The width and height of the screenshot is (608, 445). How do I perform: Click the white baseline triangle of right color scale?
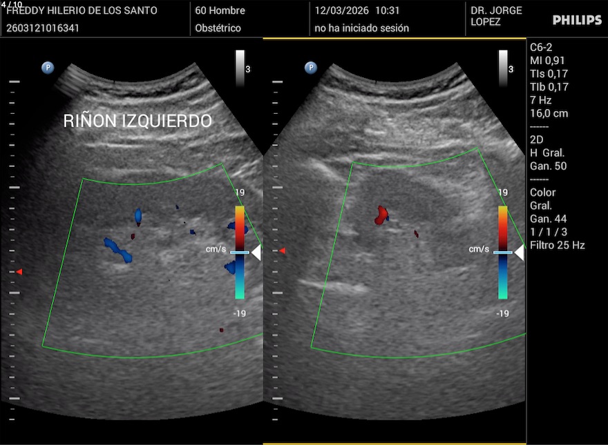pyautogui.click(x=519, y=253)
